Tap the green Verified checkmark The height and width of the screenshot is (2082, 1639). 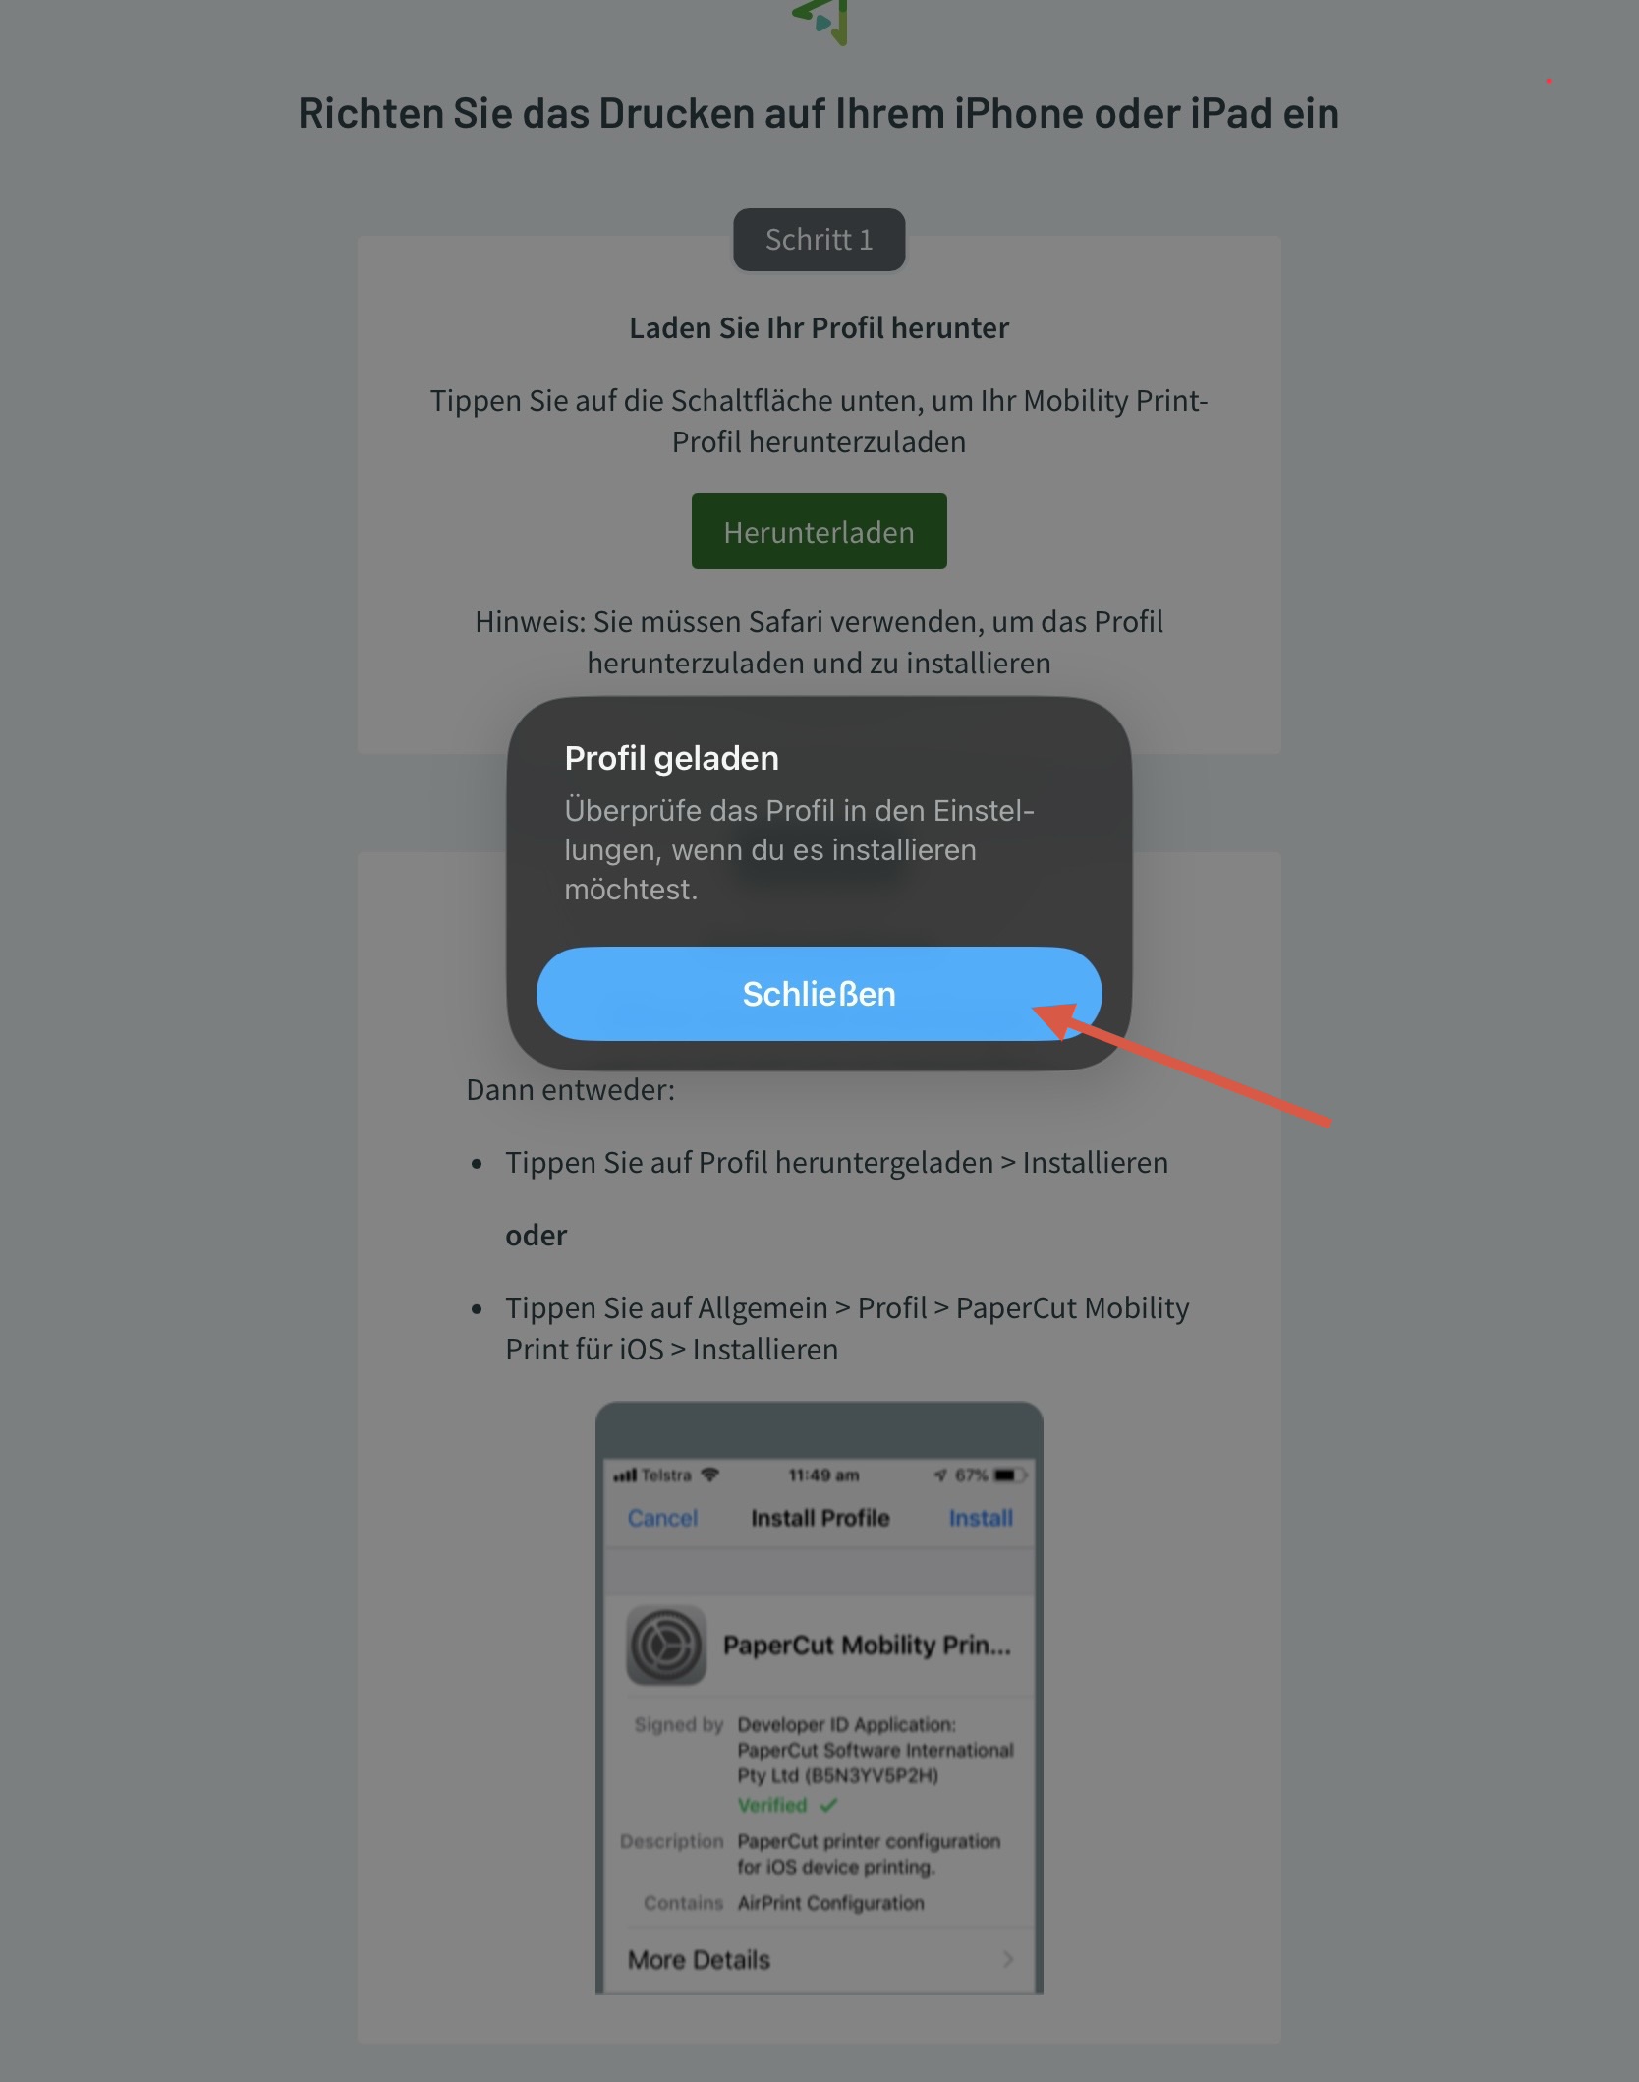(828, 1805)
